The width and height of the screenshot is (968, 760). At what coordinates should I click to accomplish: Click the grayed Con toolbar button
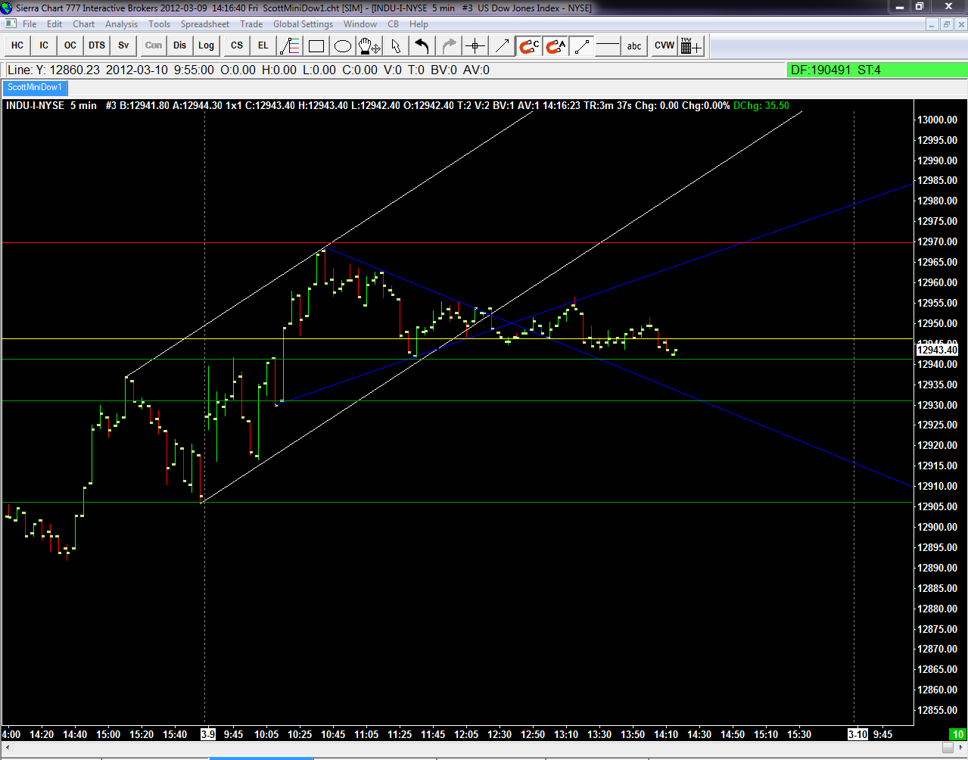pyautogui.click(x=154, y=45)
